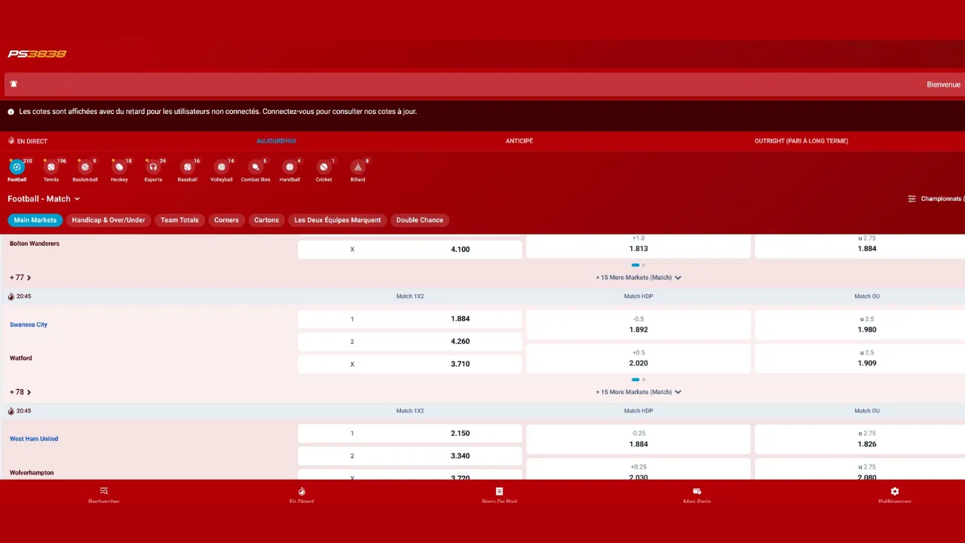Select the Main Markets filter chip
Viewport: 965px width, 543px height.
[35, 220]
